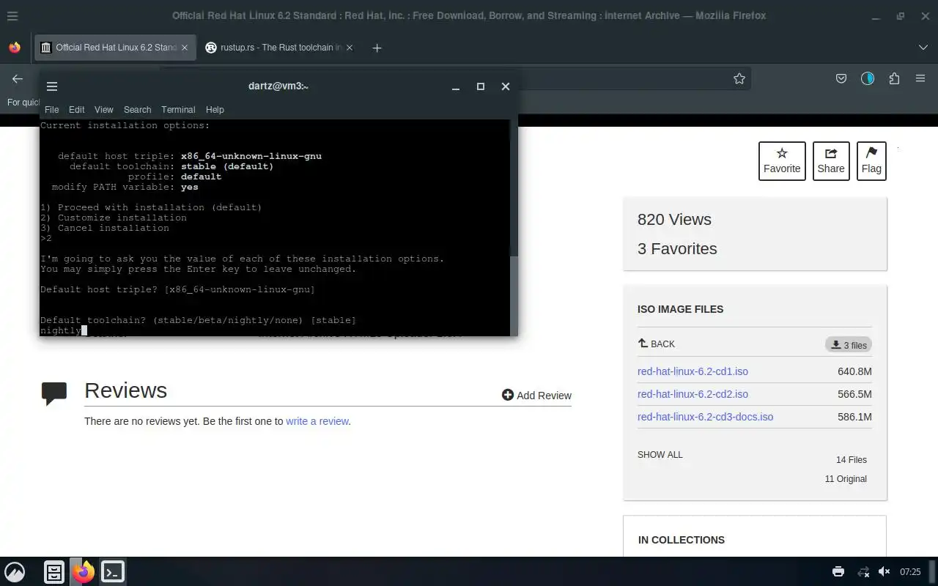Viewport: 938px width, 586px height.
Task: Close the Red Hat Linux 6.2 tab
Action: (x=185, y=48)
